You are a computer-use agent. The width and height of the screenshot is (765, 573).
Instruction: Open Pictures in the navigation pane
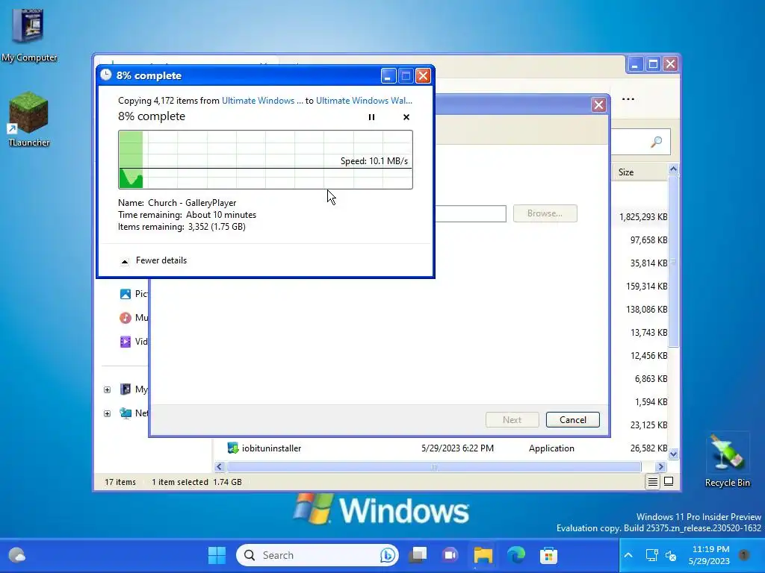pyautogui.click(x=134, y=294)
